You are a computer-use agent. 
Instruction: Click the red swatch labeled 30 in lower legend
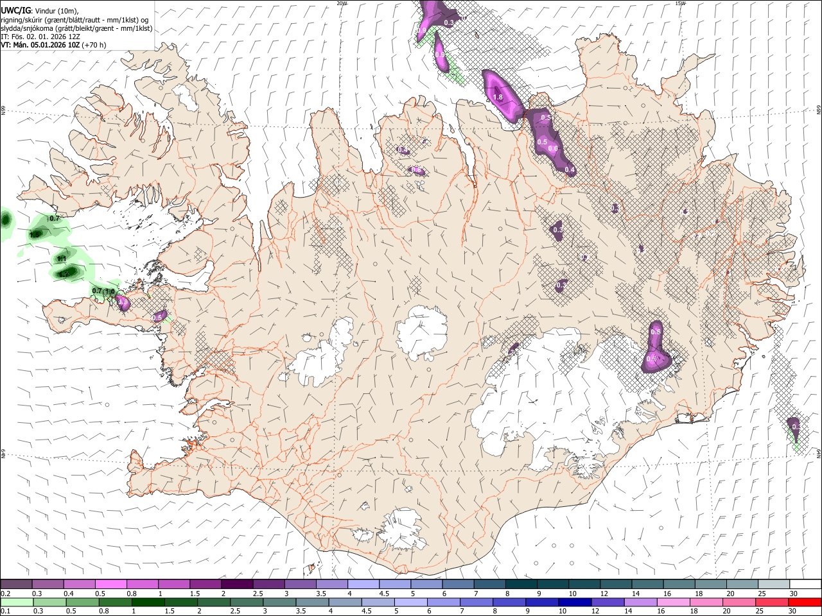point(805,602)
